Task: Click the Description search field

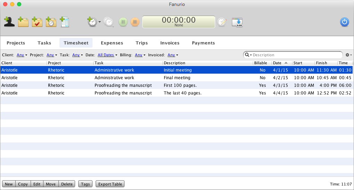Action: 296,55
